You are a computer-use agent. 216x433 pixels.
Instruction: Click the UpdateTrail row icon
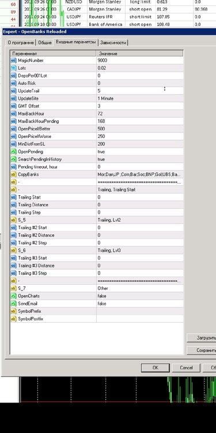coord(13,91)
